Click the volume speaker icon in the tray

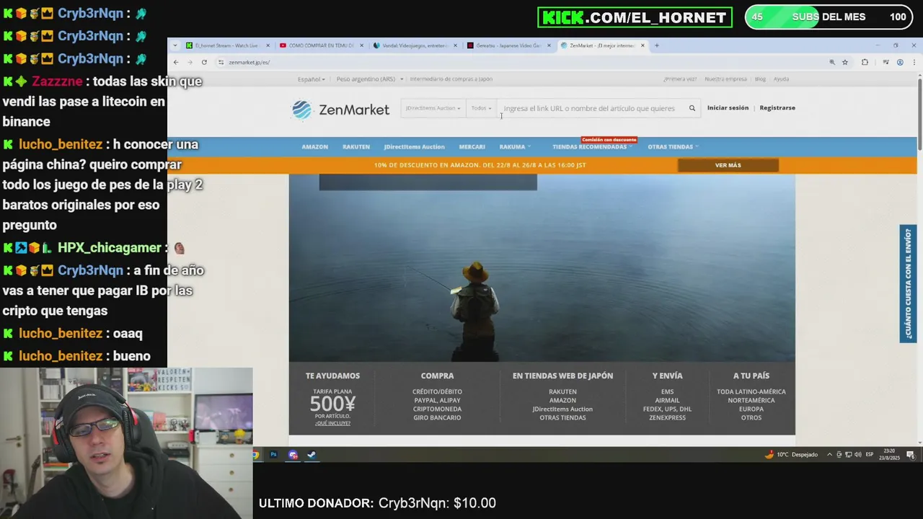(857, 455)
